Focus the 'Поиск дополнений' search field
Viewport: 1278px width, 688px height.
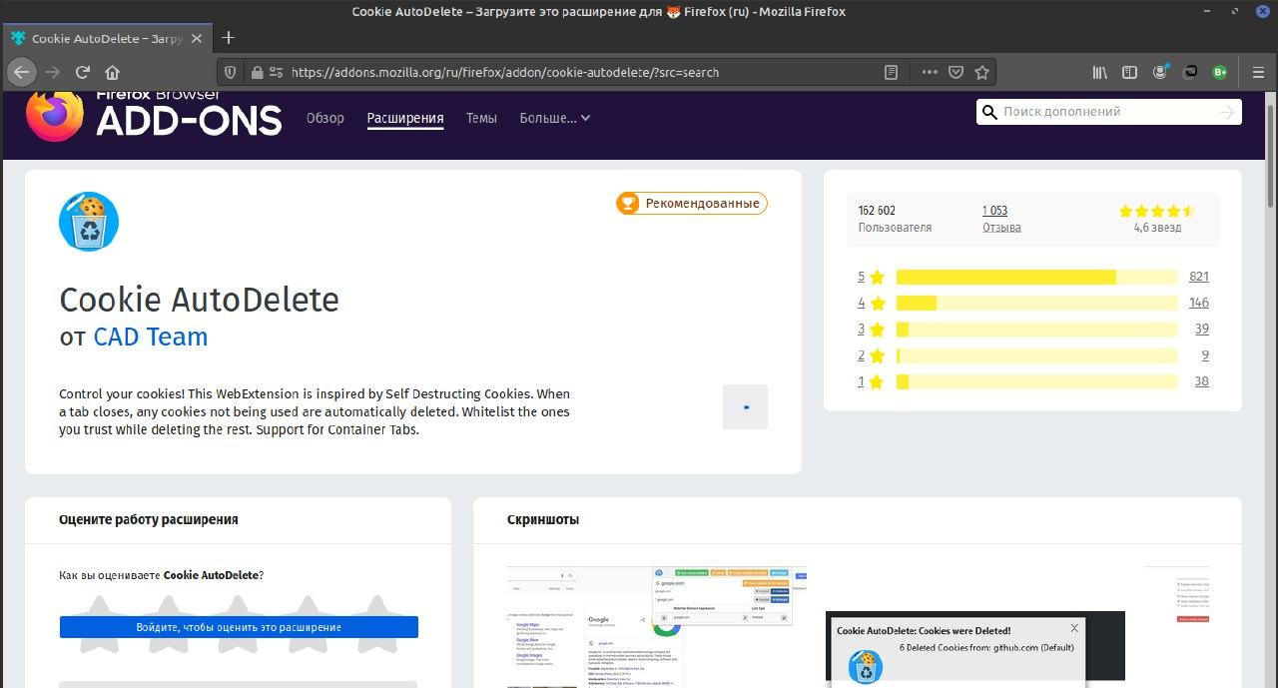(x=1108, y=112)
